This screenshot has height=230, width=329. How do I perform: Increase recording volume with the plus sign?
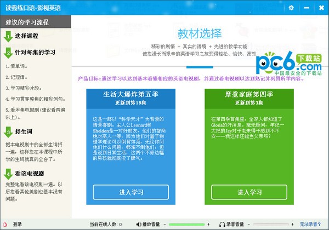coord(292,225)
